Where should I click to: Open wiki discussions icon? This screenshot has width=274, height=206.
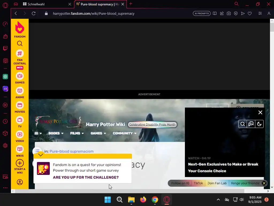(251, 124)
